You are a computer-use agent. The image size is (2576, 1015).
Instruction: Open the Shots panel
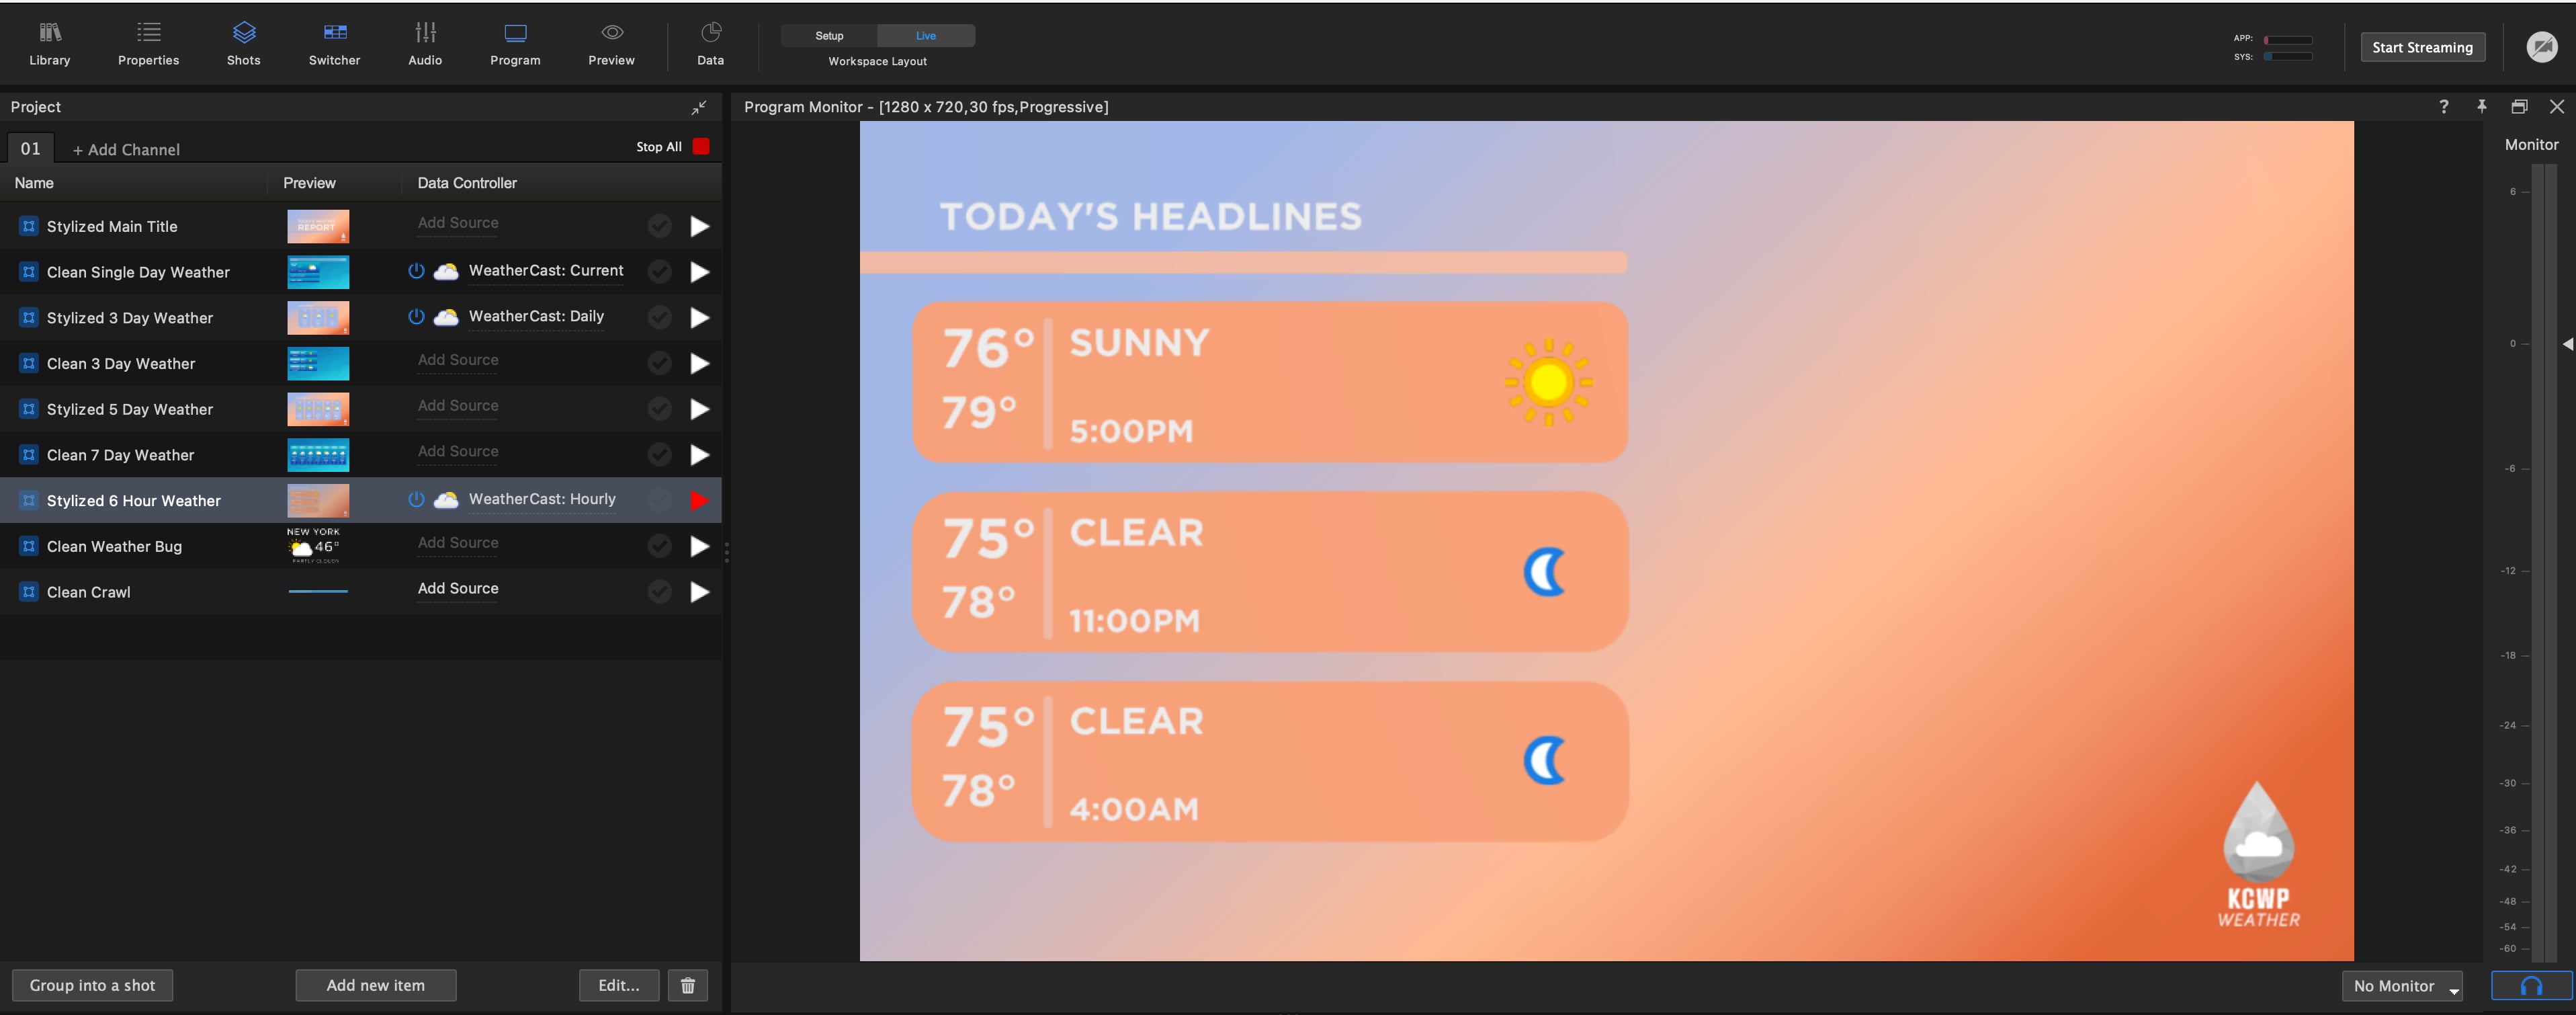pos(244,45)
